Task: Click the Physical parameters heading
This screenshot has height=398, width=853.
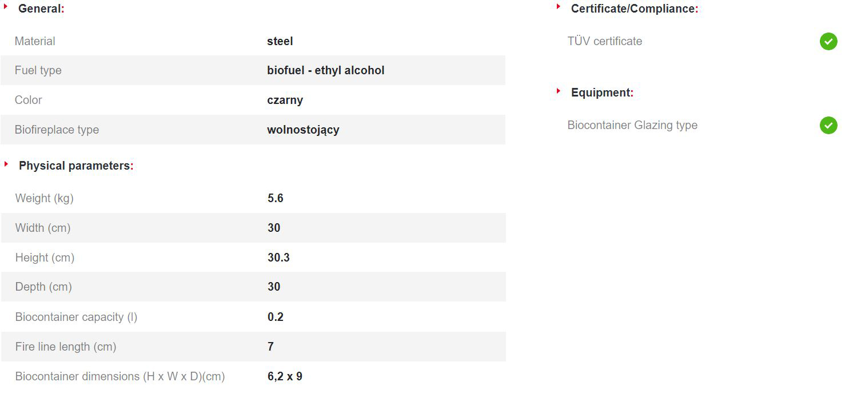Action: tap(75, 166)
